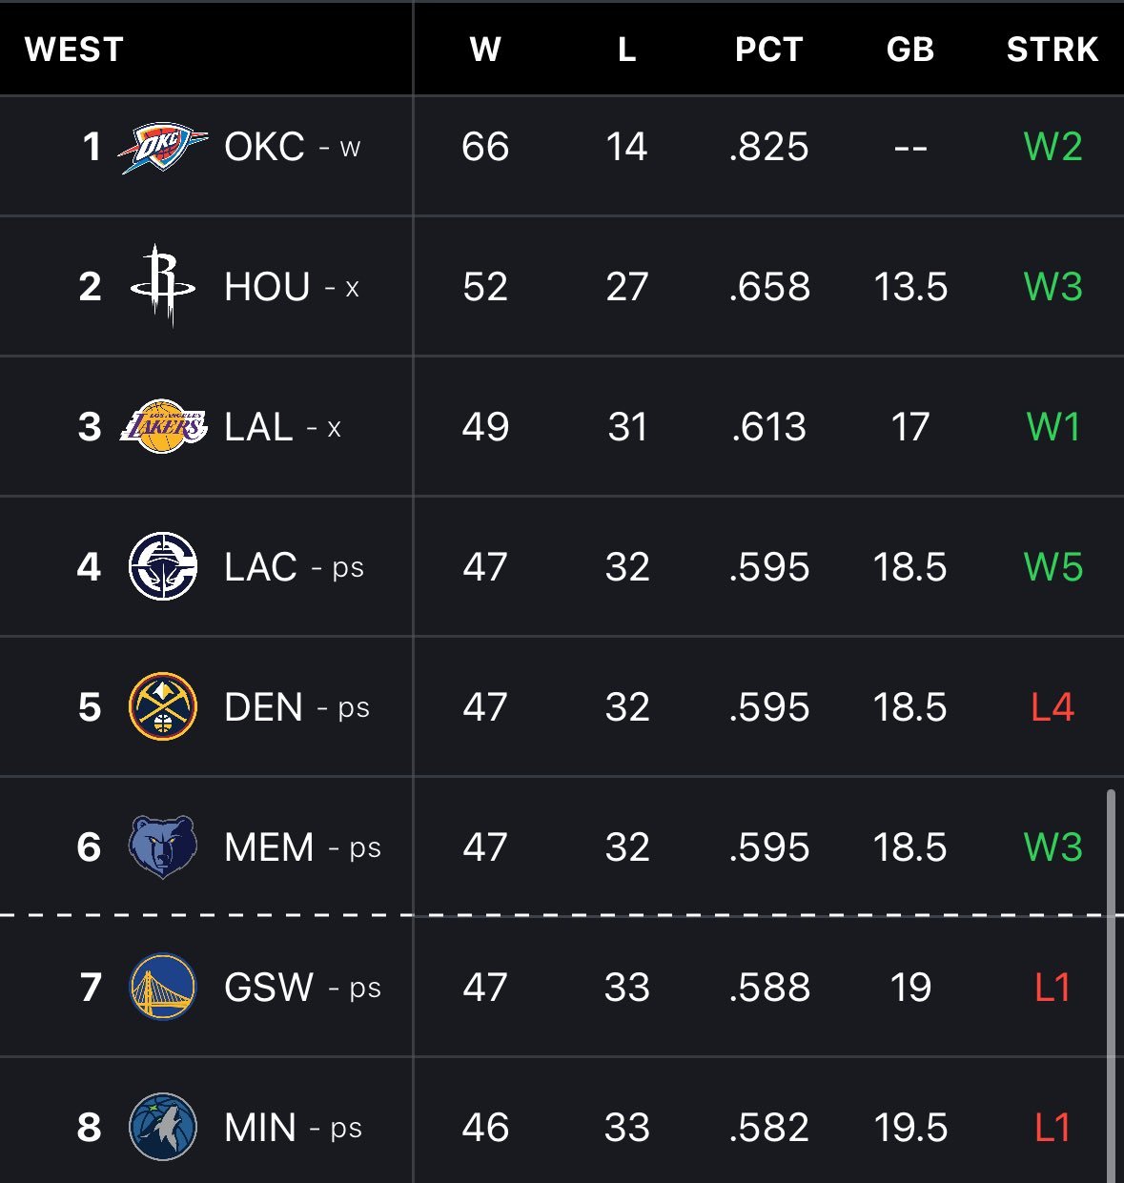Image resolution: width=1124 pixels, height=1183 pixels.
Task: Open the Clippers logo in row four
Action: point(163,567)
